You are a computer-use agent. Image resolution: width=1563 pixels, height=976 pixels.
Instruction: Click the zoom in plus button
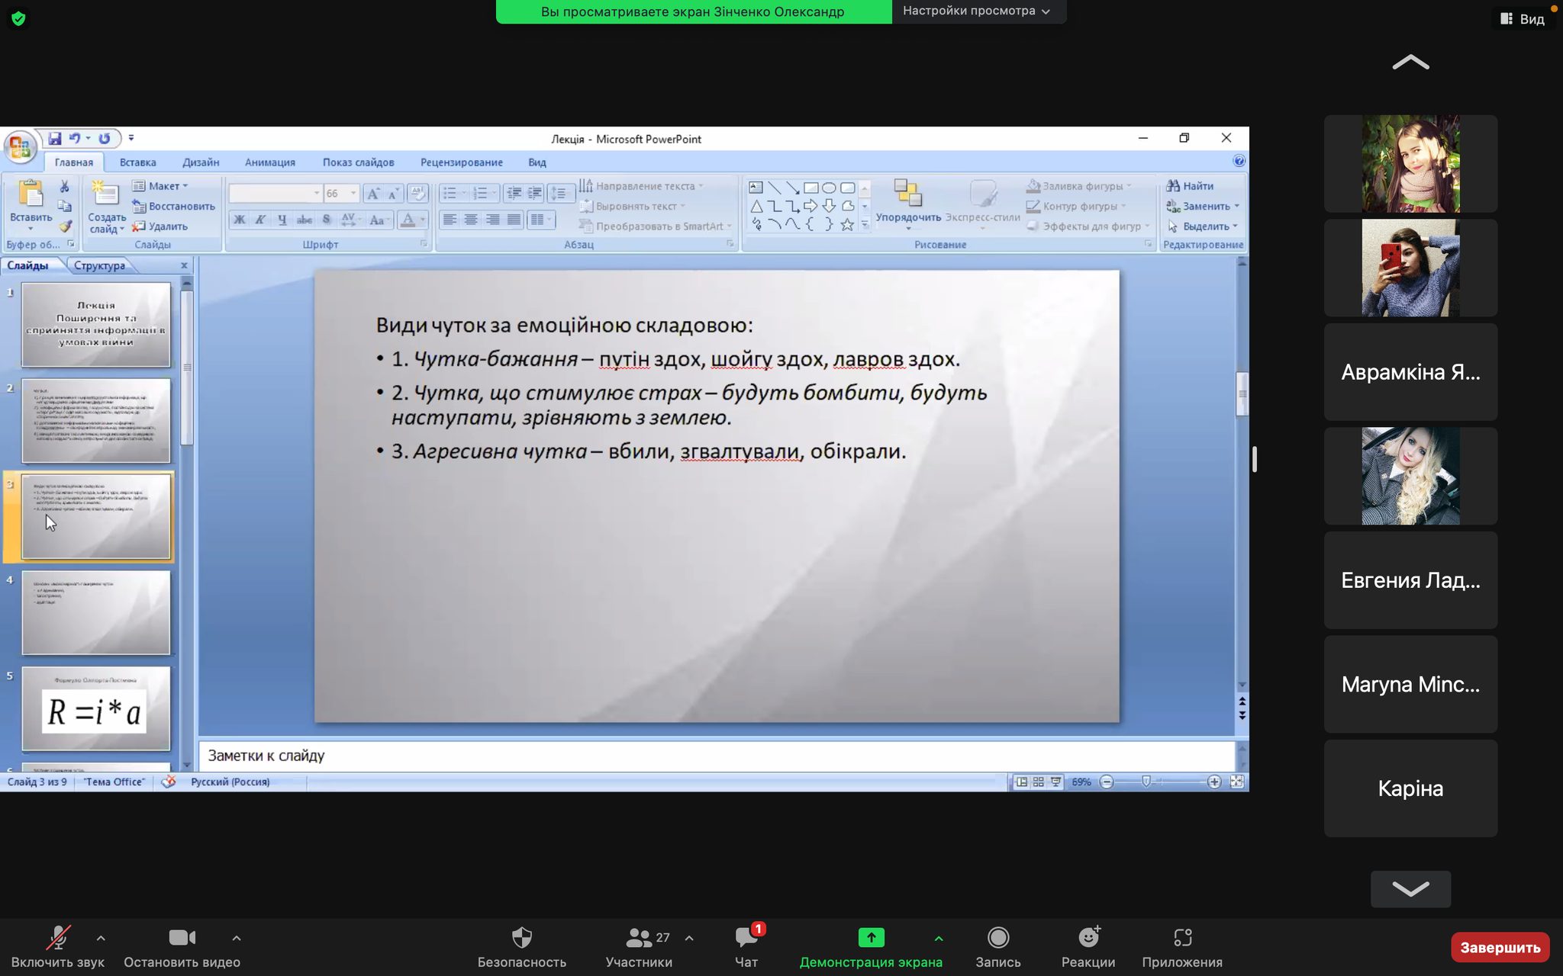(x=1214, y=782)
